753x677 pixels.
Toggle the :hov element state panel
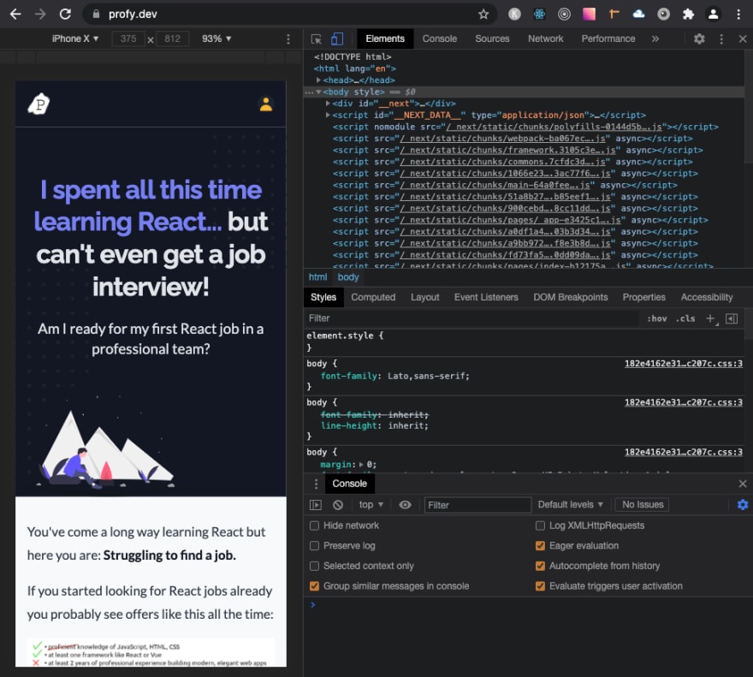(x=656, y=318)
